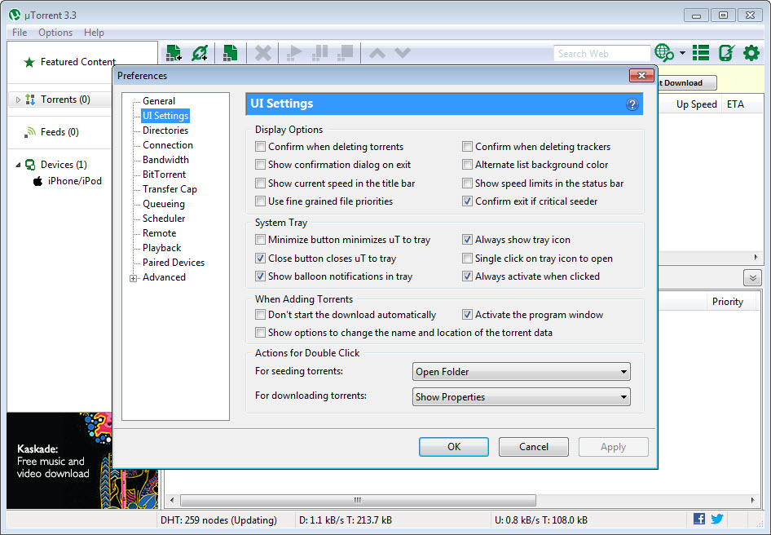Image resolution: width=771 pixels, height=535 pixels.
Task: Click the list view toolbar icon
Action: (x=701, y=53)
